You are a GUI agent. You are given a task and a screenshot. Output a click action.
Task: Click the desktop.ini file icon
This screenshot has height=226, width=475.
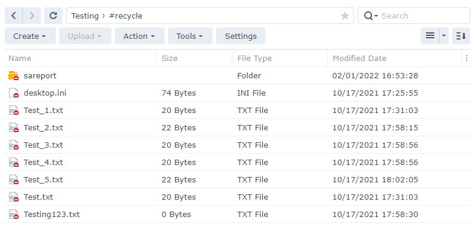click(x=14, y=93)
